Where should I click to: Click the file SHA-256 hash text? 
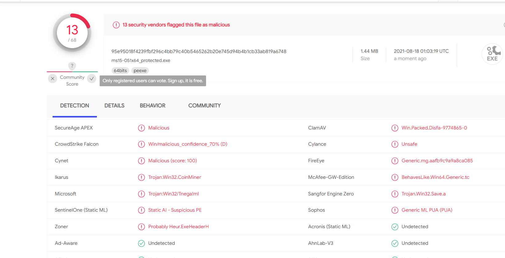click(199, 52)
